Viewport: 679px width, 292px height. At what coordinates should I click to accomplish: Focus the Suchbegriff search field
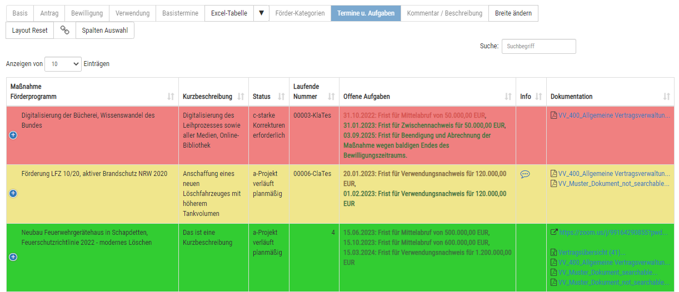(538, 46)
